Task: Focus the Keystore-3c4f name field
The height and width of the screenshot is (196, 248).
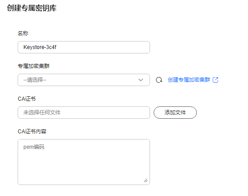Action: click(84, 47)
